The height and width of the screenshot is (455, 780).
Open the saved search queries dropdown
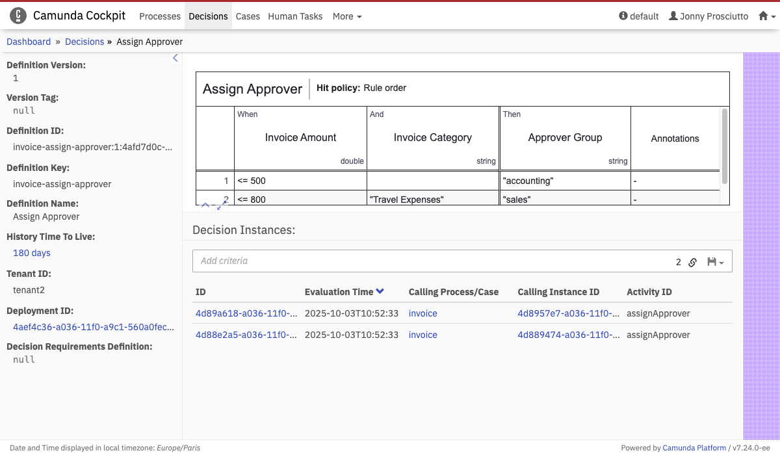coord(715,262)
